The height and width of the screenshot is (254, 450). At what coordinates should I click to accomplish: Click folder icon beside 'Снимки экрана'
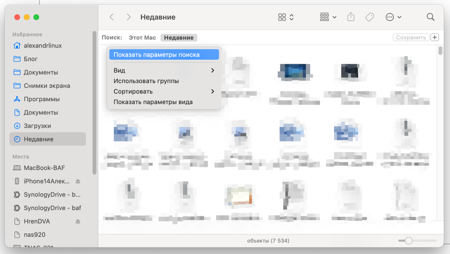[x=17, y=86]
